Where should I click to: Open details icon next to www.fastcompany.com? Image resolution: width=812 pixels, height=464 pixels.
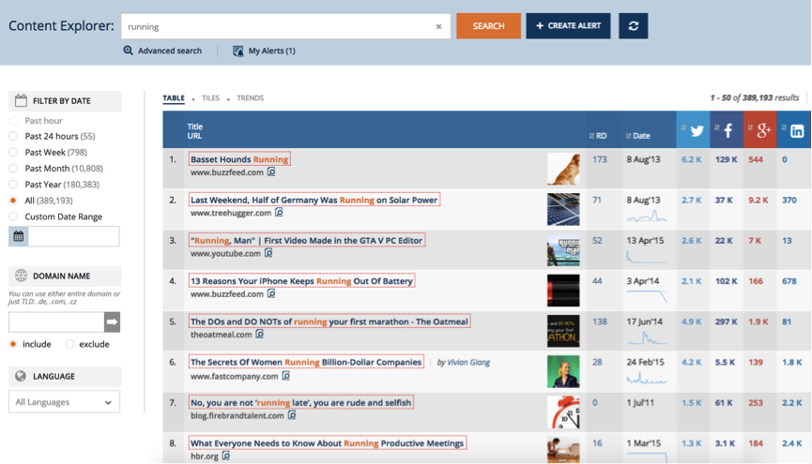click(286, 376)
